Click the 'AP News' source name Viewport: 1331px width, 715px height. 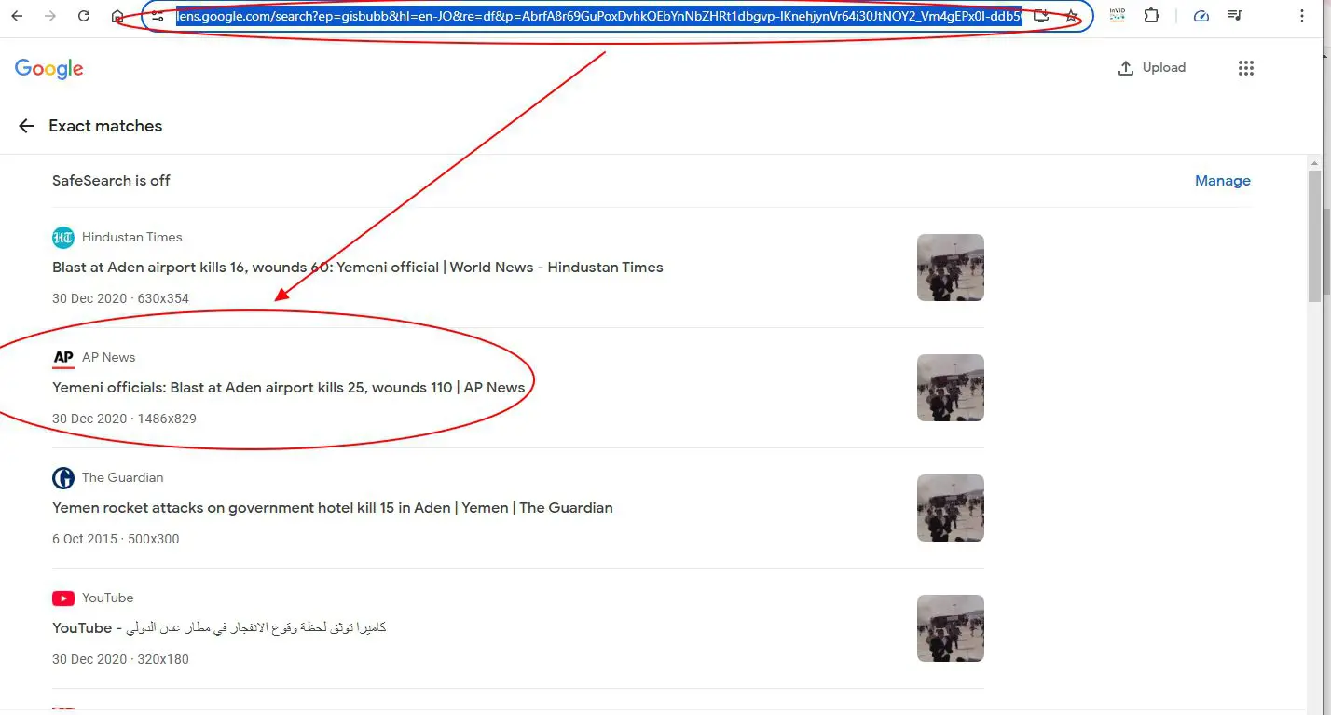tap(109, 358)
